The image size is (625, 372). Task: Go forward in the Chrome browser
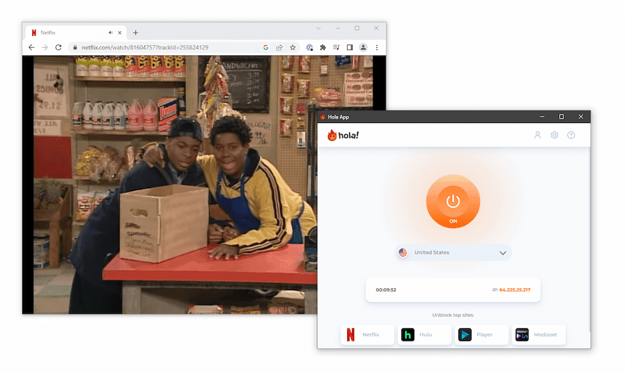pos(45,47)
